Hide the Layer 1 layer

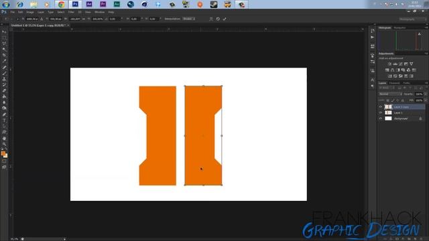381,112
